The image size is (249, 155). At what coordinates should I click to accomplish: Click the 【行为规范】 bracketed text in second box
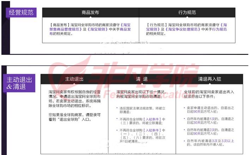point(157,25)
